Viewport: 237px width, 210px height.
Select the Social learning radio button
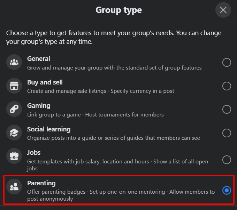[x=227, y=133]
